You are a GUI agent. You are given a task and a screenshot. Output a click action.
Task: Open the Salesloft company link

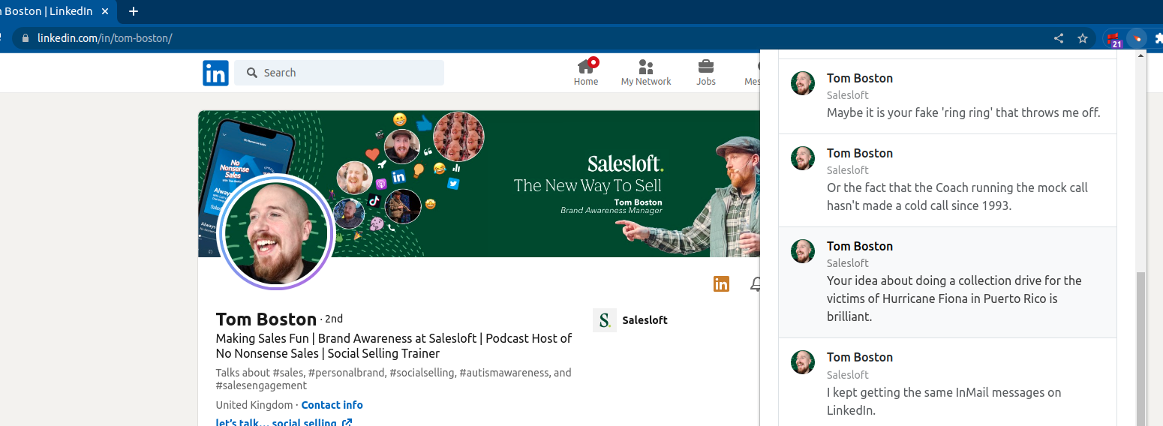[645, 320]
